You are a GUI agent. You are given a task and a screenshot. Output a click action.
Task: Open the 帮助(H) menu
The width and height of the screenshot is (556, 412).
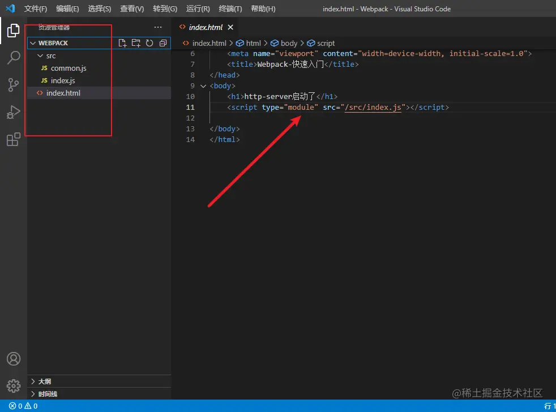(x=263, y=9)
